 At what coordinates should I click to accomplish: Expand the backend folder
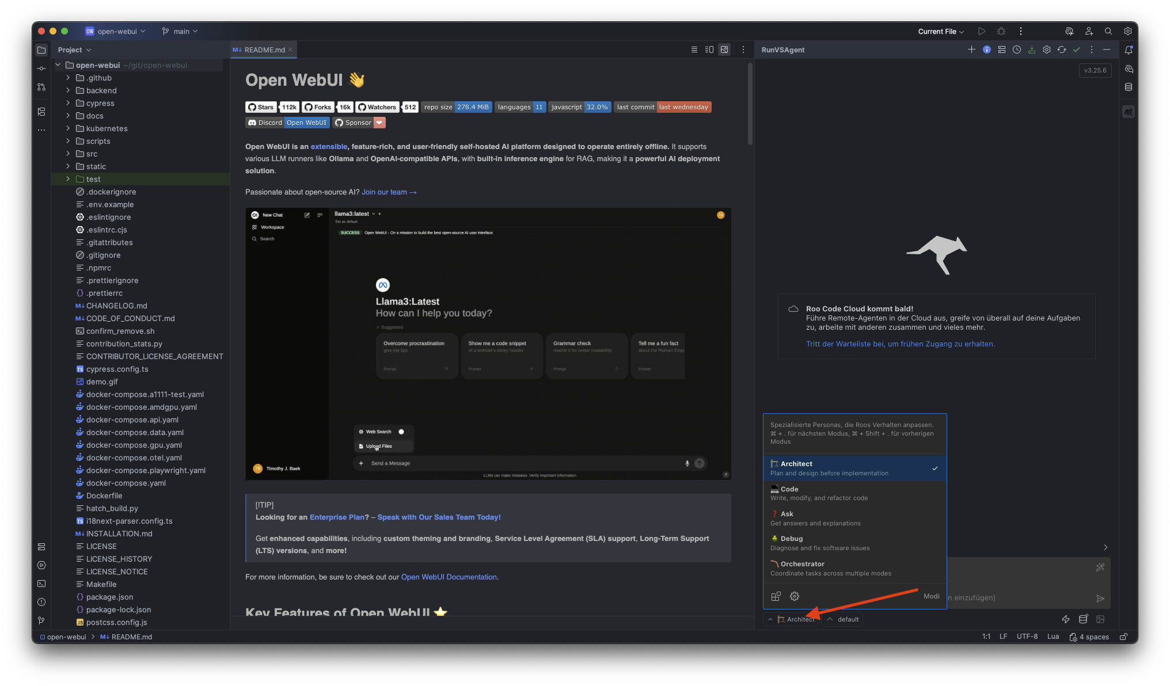click(x=68, y=90)
